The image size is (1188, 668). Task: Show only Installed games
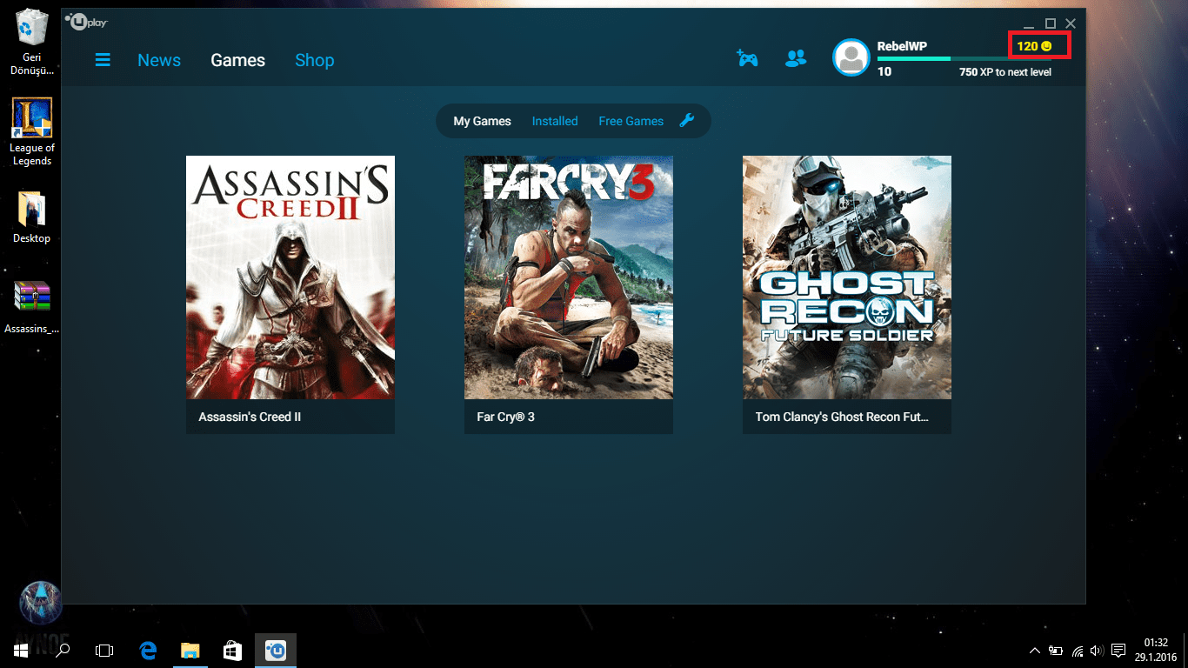click(555, 121)
